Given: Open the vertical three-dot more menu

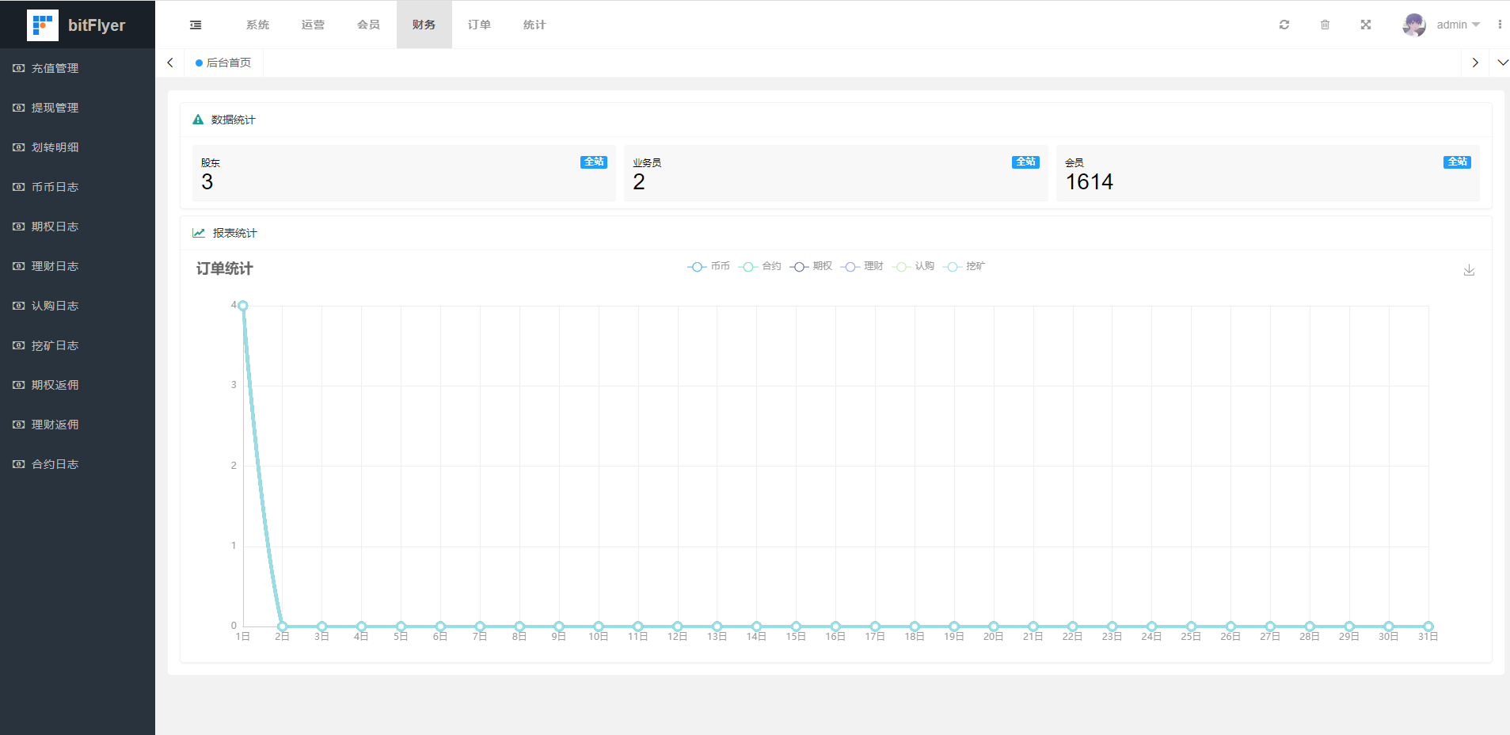Looking at the screenshot, I should point(1500,25).
